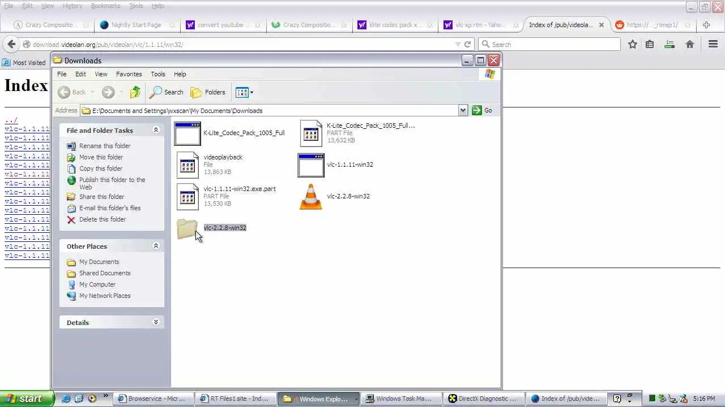This screenshot has width=725, height=407.
Task: Click the Explorer Back button
Action: pyautogui.click(x=72, y=92)
